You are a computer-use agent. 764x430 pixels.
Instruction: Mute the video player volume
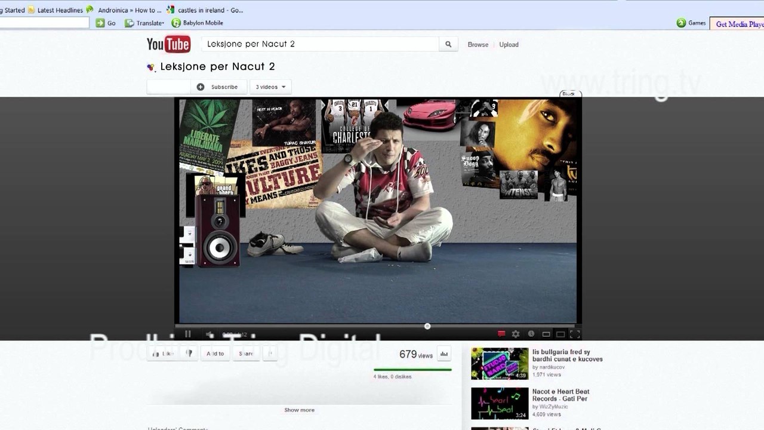pos(210,334)
